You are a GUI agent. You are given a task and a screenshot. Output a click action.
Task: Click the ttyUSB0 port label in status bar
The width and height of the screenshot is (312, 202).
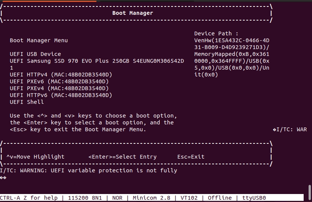(x=254, y=198)
